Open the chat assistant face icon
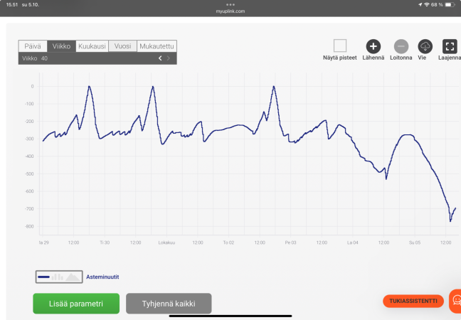The width and height of the screenshot is (461, 320). click(x=456, y=301)
